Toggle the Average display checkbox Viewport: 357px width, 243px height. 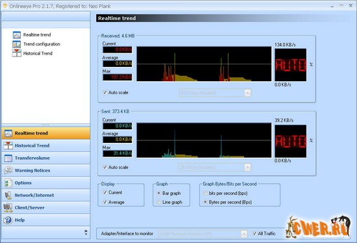tap(105, 202)
